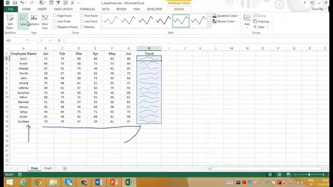
Task: Switch to the Chart sheet tab
Action: coord(48,168)
